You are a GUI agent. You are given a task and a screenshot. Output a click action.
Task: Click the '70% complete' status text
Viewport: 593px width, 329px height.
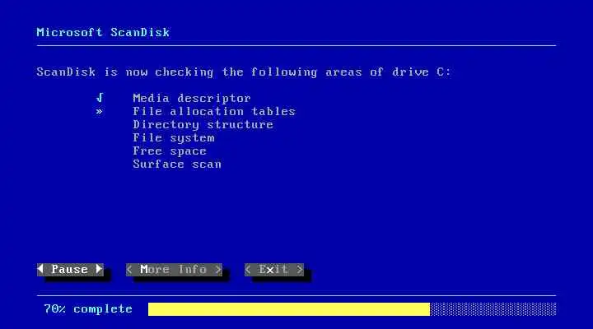tap(88, 309)
